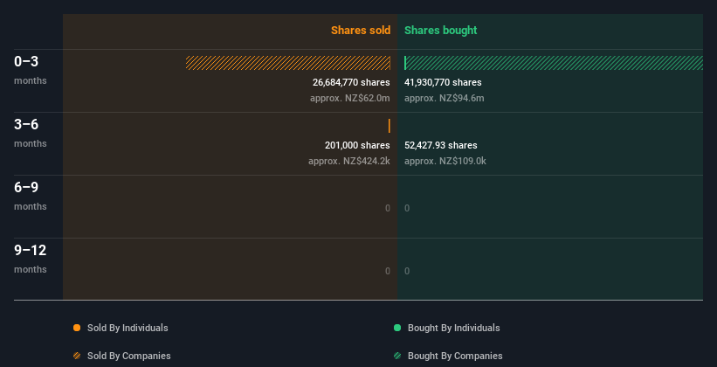Click the approx. NZ$94.6m amount
This screenshot has width=717, height=367.
pyautogui.click(x=445, y=98)
